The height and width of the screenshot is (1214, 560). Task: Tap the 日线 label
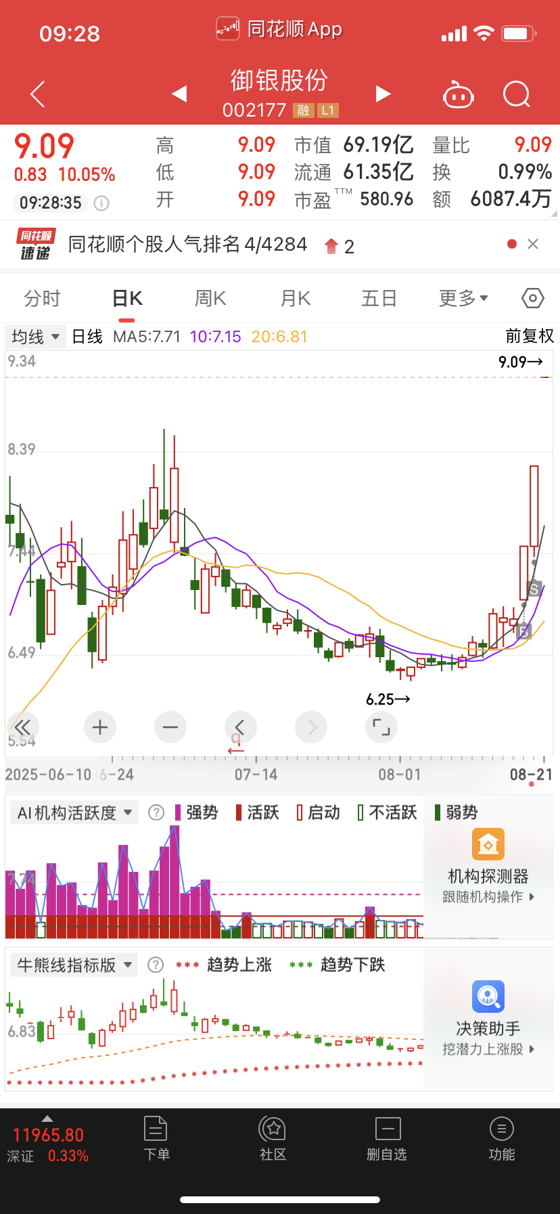87,337
